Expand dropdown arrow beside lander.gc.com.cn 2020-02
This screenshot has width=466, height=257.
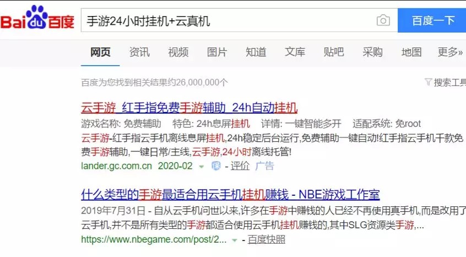pos(202,167)
